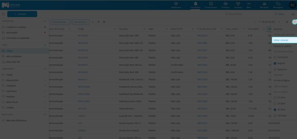Click the three-dot table options icon

(294, 22)
